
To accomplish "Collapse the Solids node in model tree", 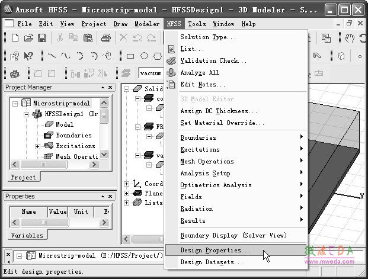I will coord(126,89).
